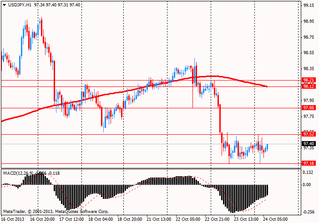Select the 98.21 price level label
This screenshot has width=319, height=223.
click(309, 80)
